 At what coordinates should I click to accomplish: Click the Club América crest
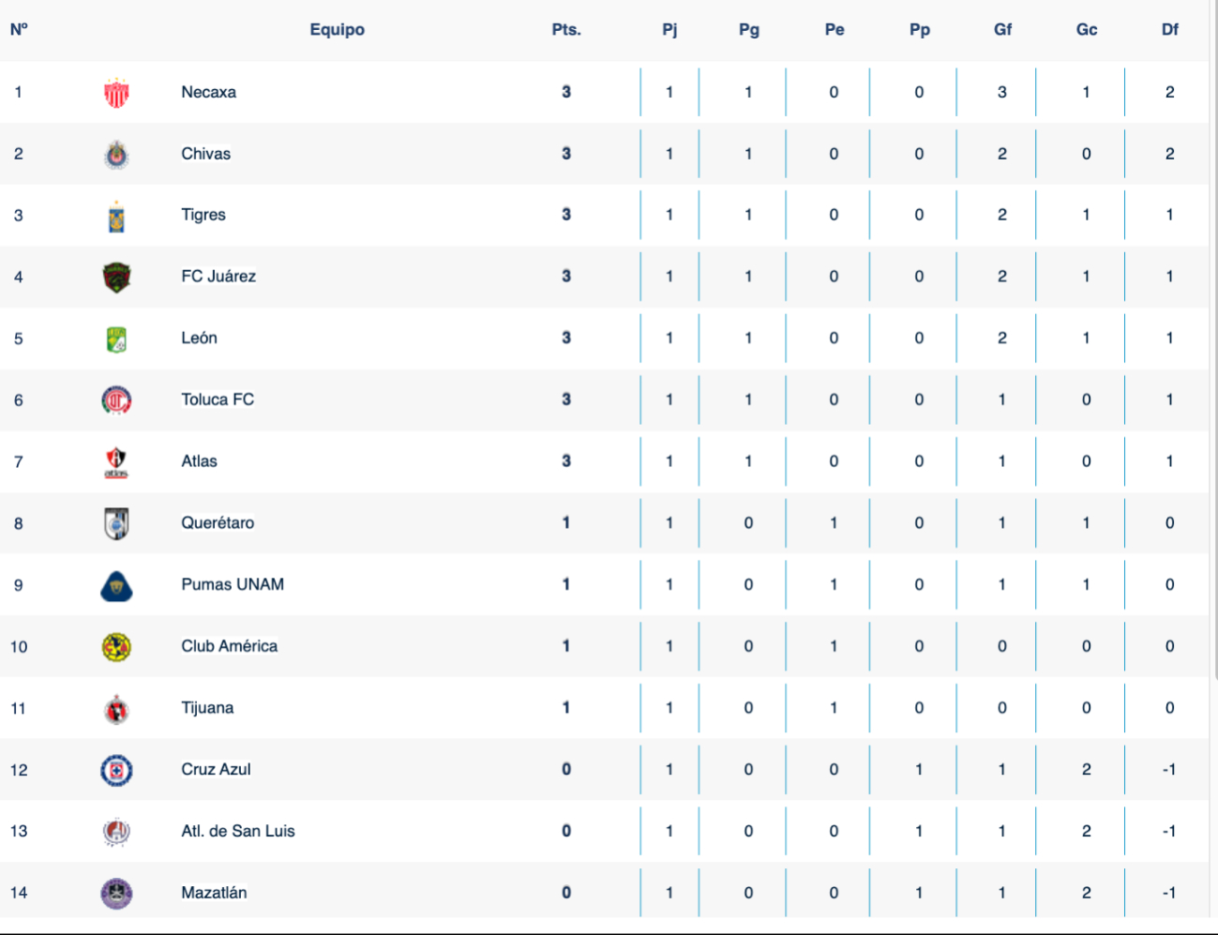116,647
